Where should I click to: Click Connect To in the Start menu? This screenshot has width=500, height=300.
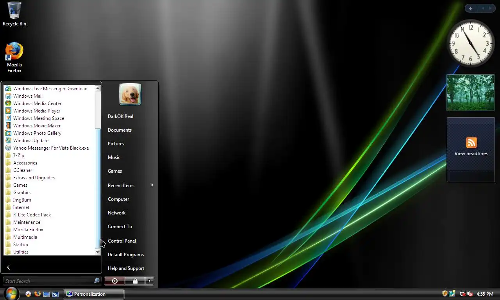[120, 227]
